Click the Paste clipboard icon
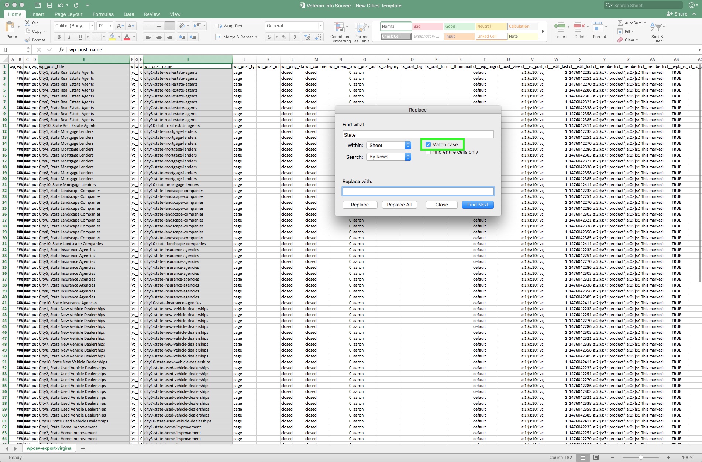702x462 pixels. click(x=10, y=27)
